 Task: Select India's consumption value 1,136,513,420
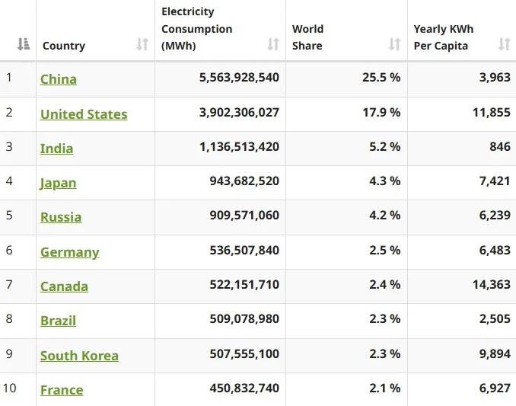239,146
